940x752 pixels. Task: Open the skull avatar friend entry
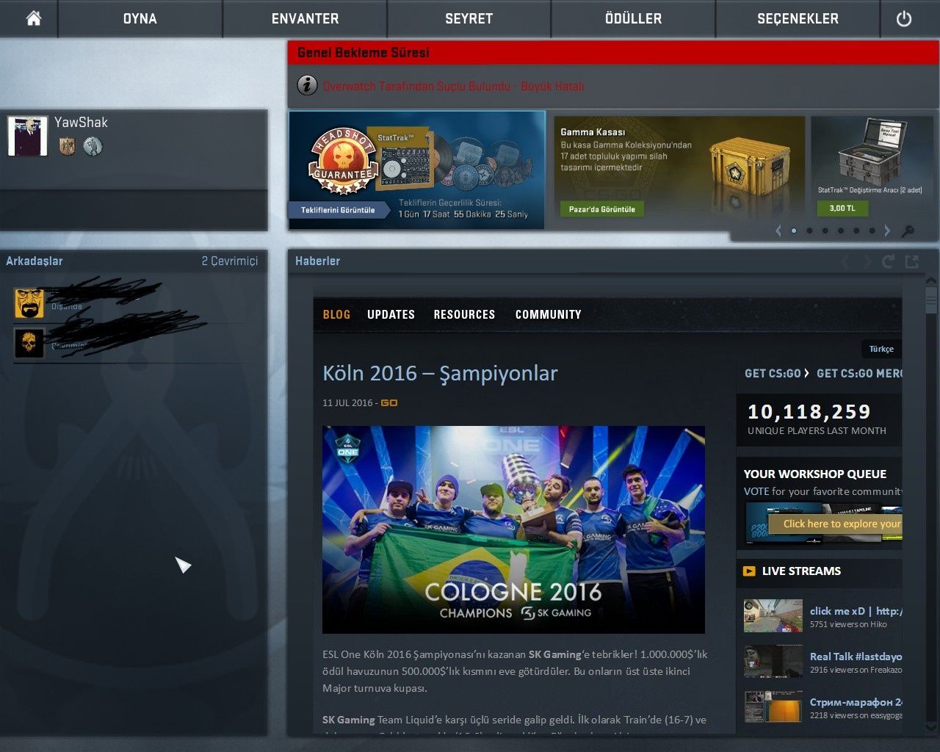[29, 343]
